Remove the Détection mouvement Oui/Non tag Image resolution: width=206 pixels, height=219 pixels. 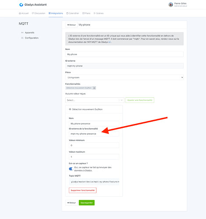click(x=94, y=88)
